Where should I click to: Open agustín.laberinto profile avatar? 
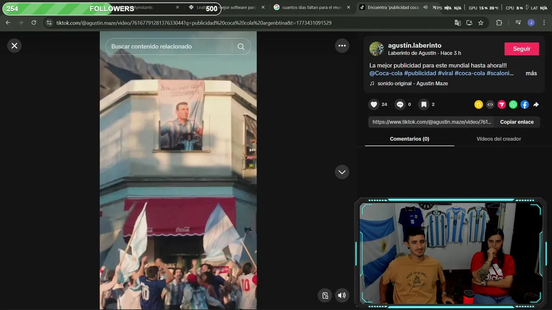[x=376, y=49]
